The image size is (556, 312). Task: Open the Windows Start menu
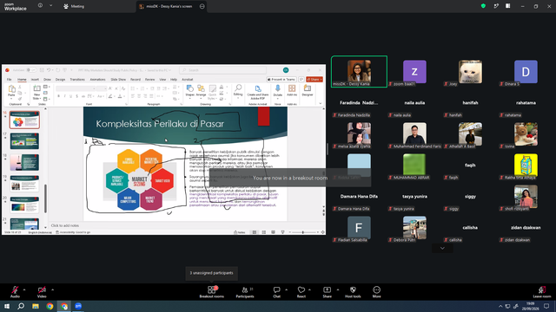tap(7, 306)
